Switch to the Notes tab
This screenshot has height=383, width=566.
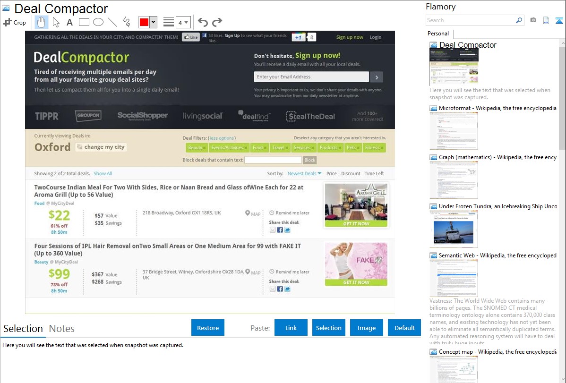62,329
